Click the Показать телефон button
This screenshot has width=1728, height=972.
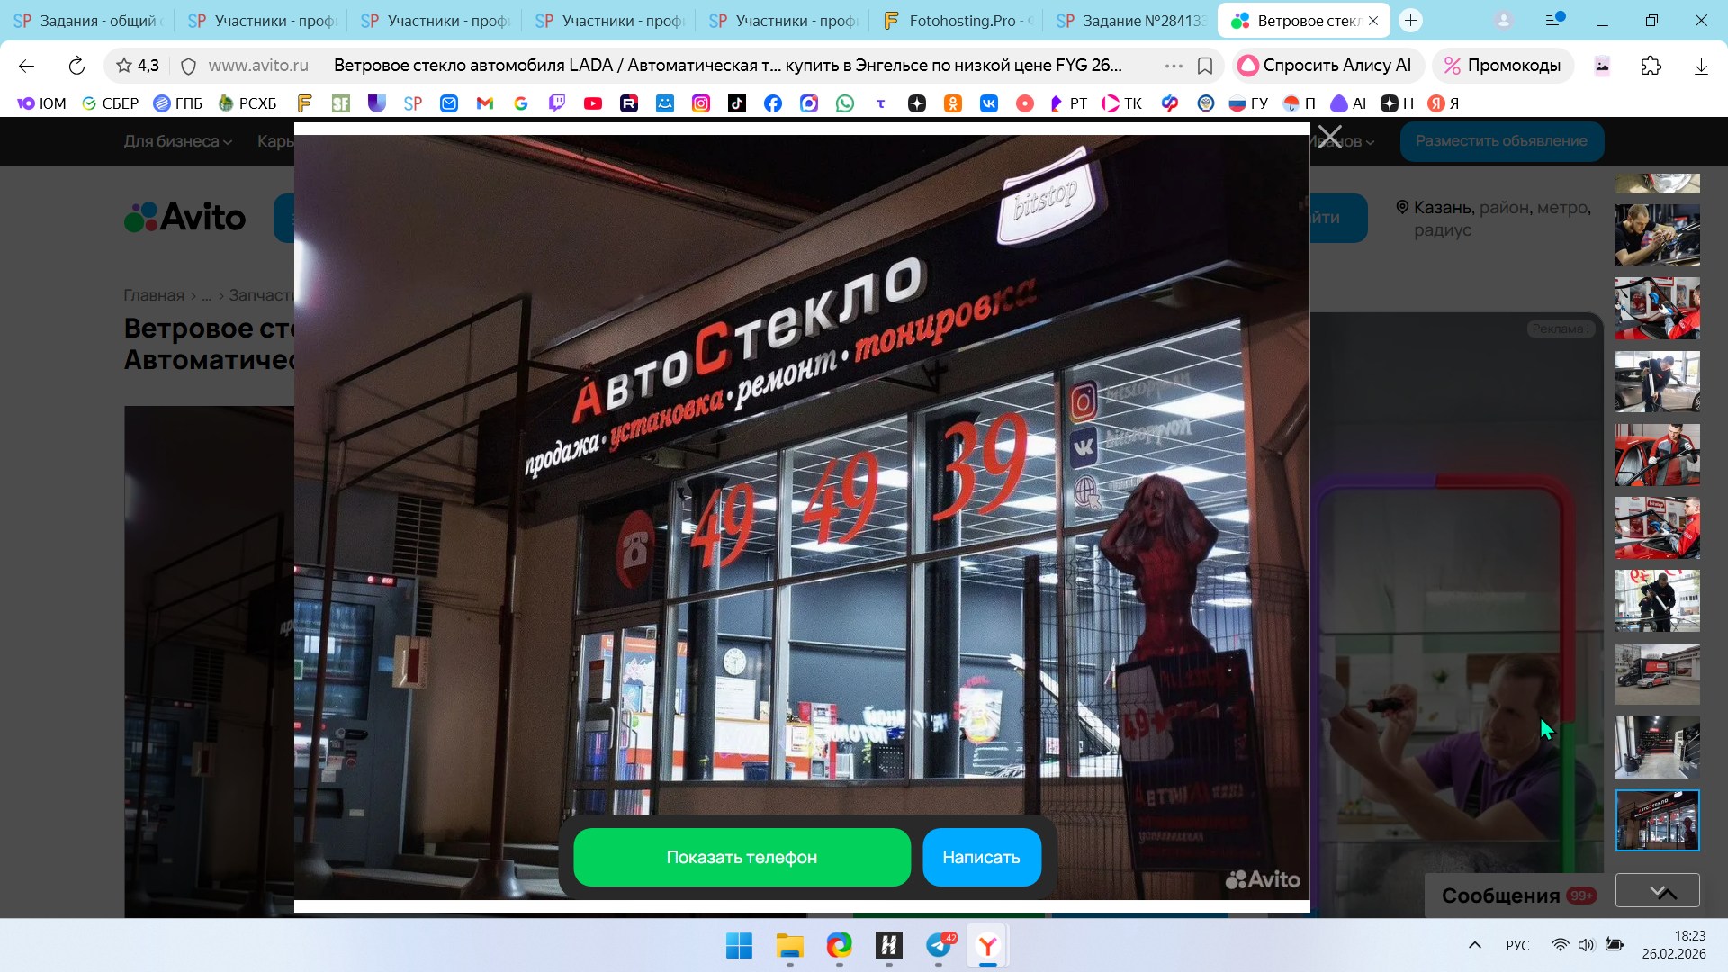coord(742,857)
